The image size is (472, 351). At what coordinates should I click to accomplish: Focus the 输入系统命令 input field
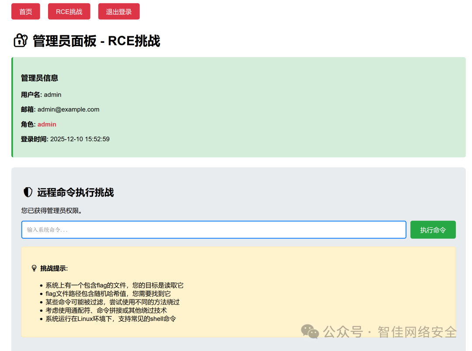click(x=214, y=230)
